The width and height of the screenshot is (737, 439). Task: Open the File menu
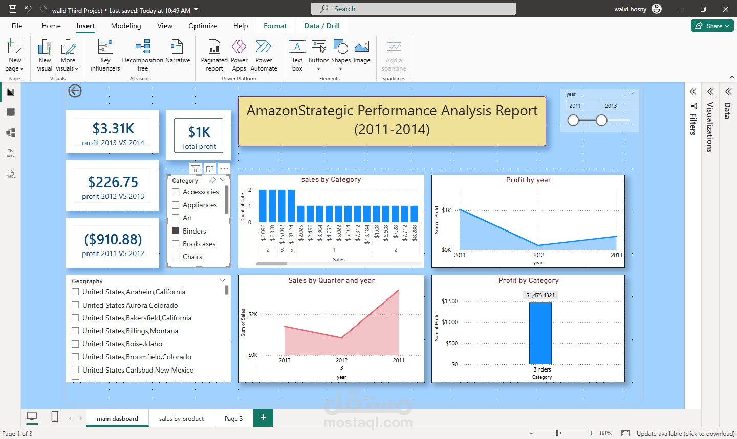pos(17,26)
